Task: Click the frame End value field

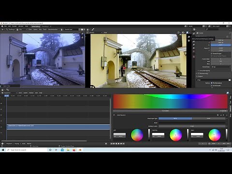Action: pyautogui.click(x=220, y=61)
